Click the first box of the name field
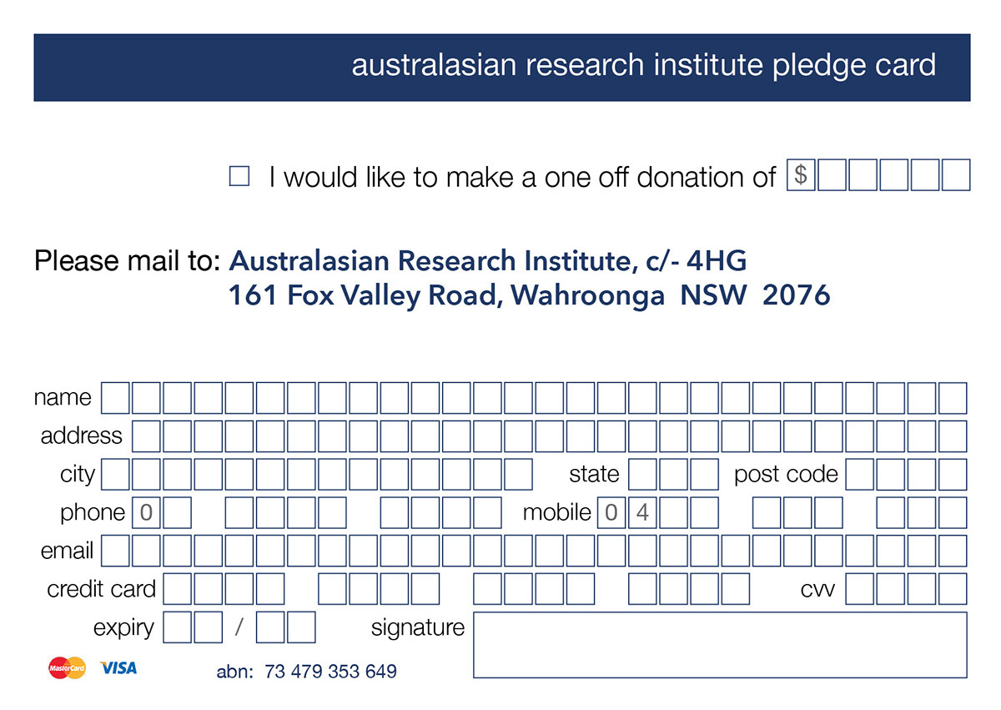The width and height of the screenshot is (1001, 710). tap(115, 398)
